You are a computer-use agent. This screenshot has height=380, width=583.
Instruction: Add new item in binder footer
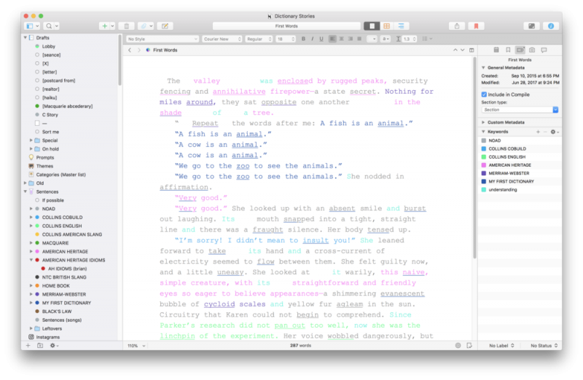click(x=28, y=346)
